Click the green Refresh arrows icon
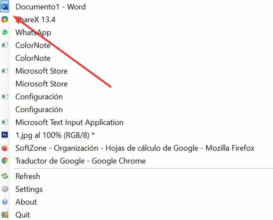273x220 pixels. tap(5, 176)
